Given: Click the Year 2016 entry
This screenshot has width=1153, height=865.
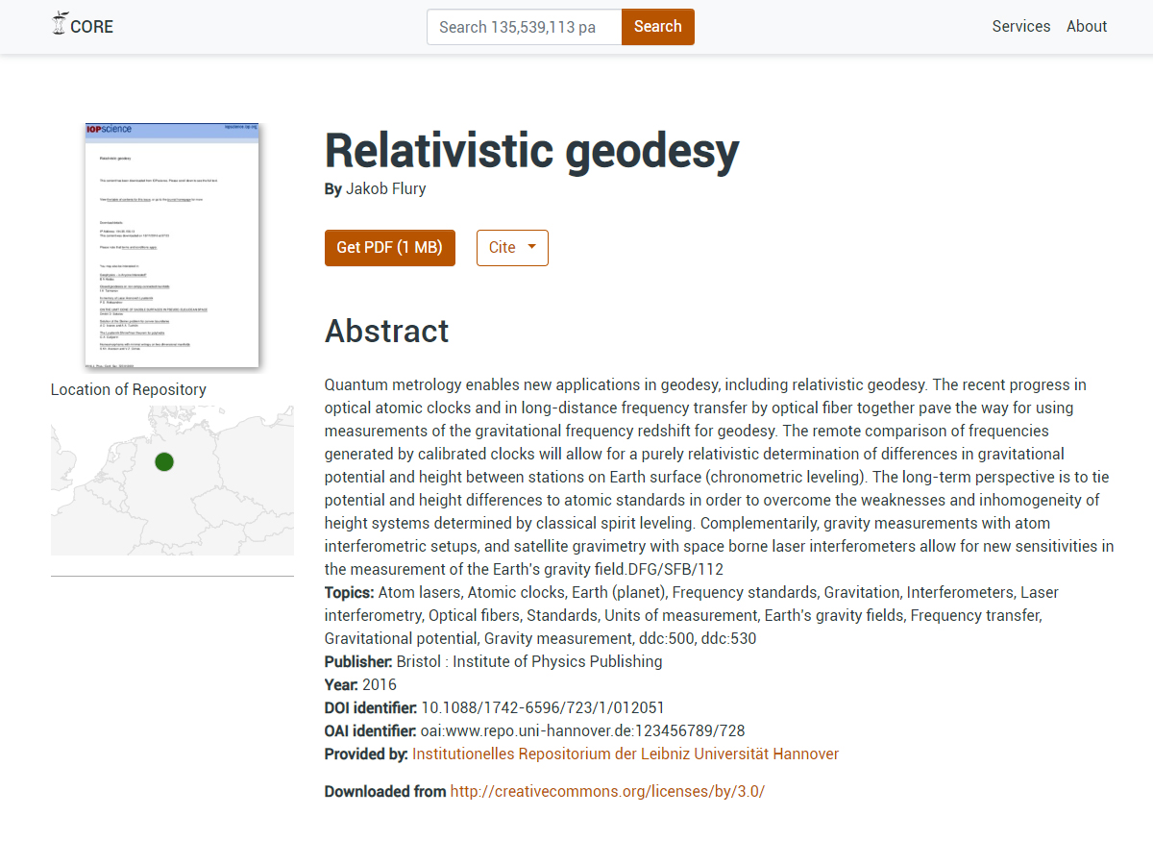Looking at the screenshot, I should pyautogui.click(x=379, y=685).
